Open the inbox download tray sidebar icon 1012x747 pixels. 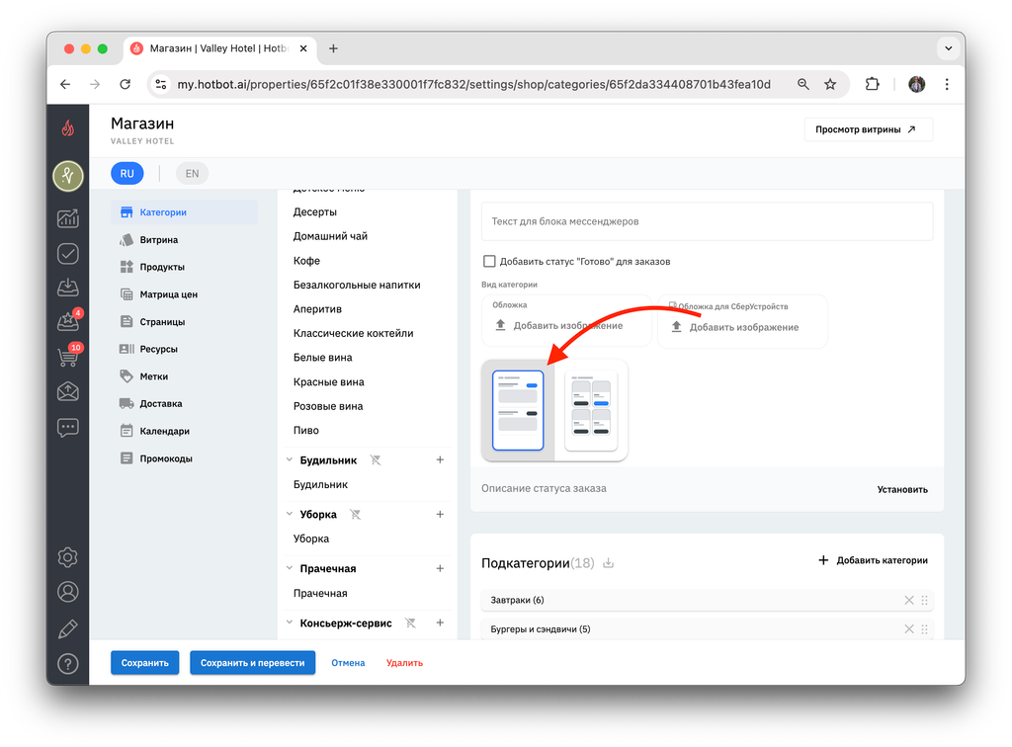[x=68, y=288]
